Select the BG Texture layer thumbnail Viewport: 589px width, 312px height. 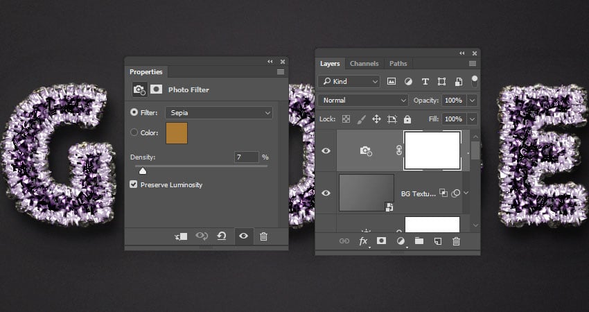pos(367,193)
